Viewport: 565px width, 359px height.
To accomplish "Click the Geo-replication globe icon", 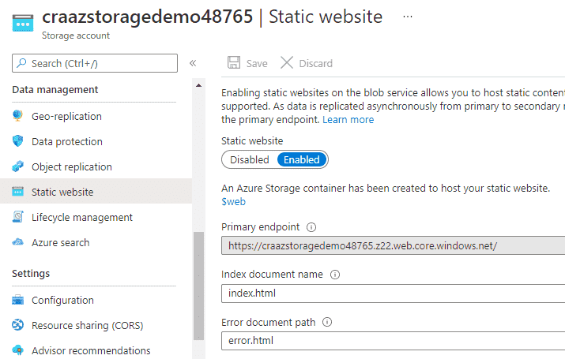I will click(17, 116).
